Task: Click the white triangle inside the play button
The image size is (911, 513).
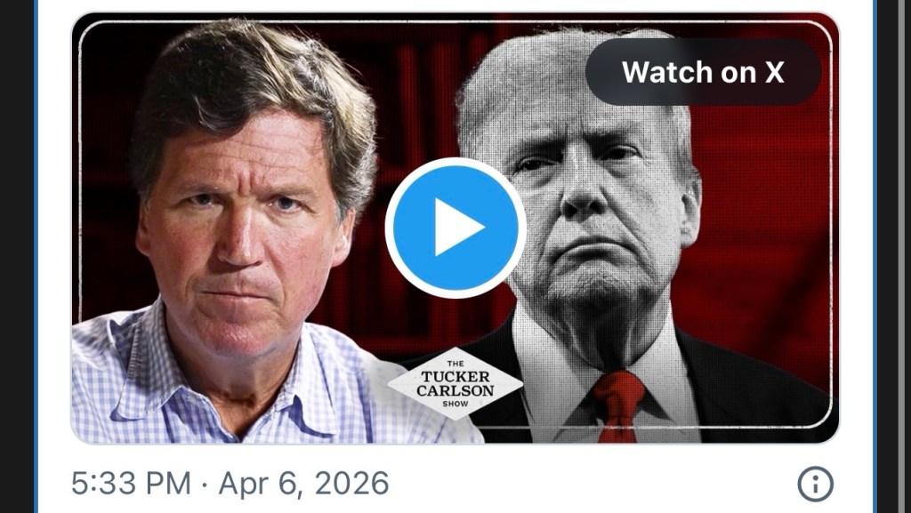Action: point(460,228)
